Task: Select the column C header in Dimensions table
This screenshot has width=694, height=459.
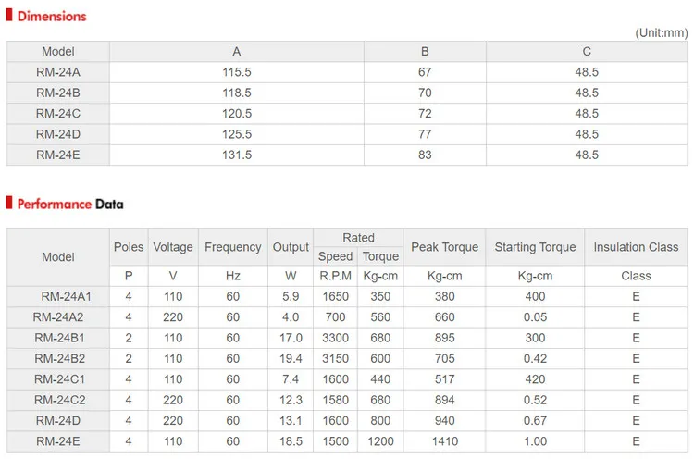Action: pos(587,52)
